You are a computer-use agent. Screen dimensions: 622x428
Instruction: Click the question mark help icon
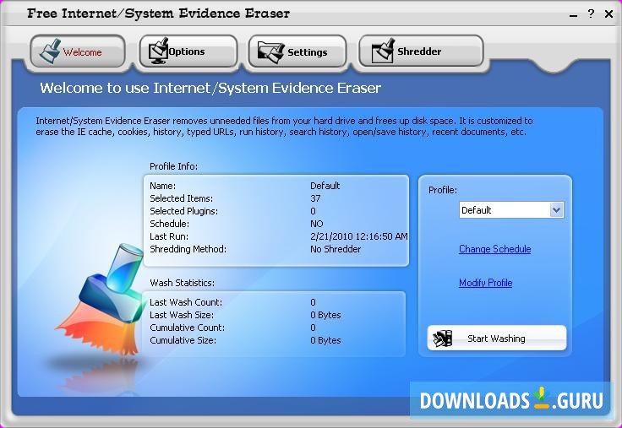click(591, 14)
